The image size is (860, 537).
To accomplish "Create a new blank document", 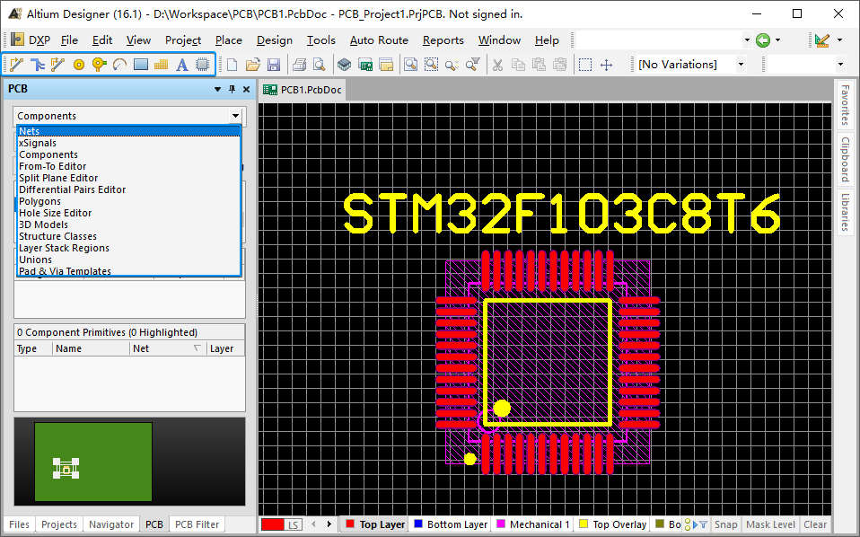I will (x=232, y=65).
